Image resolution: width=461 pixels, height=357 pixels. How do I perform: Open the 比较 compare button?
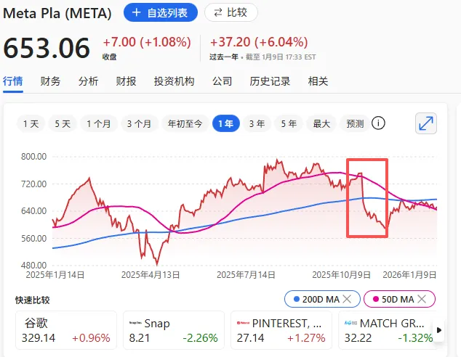tap(230, 12)
